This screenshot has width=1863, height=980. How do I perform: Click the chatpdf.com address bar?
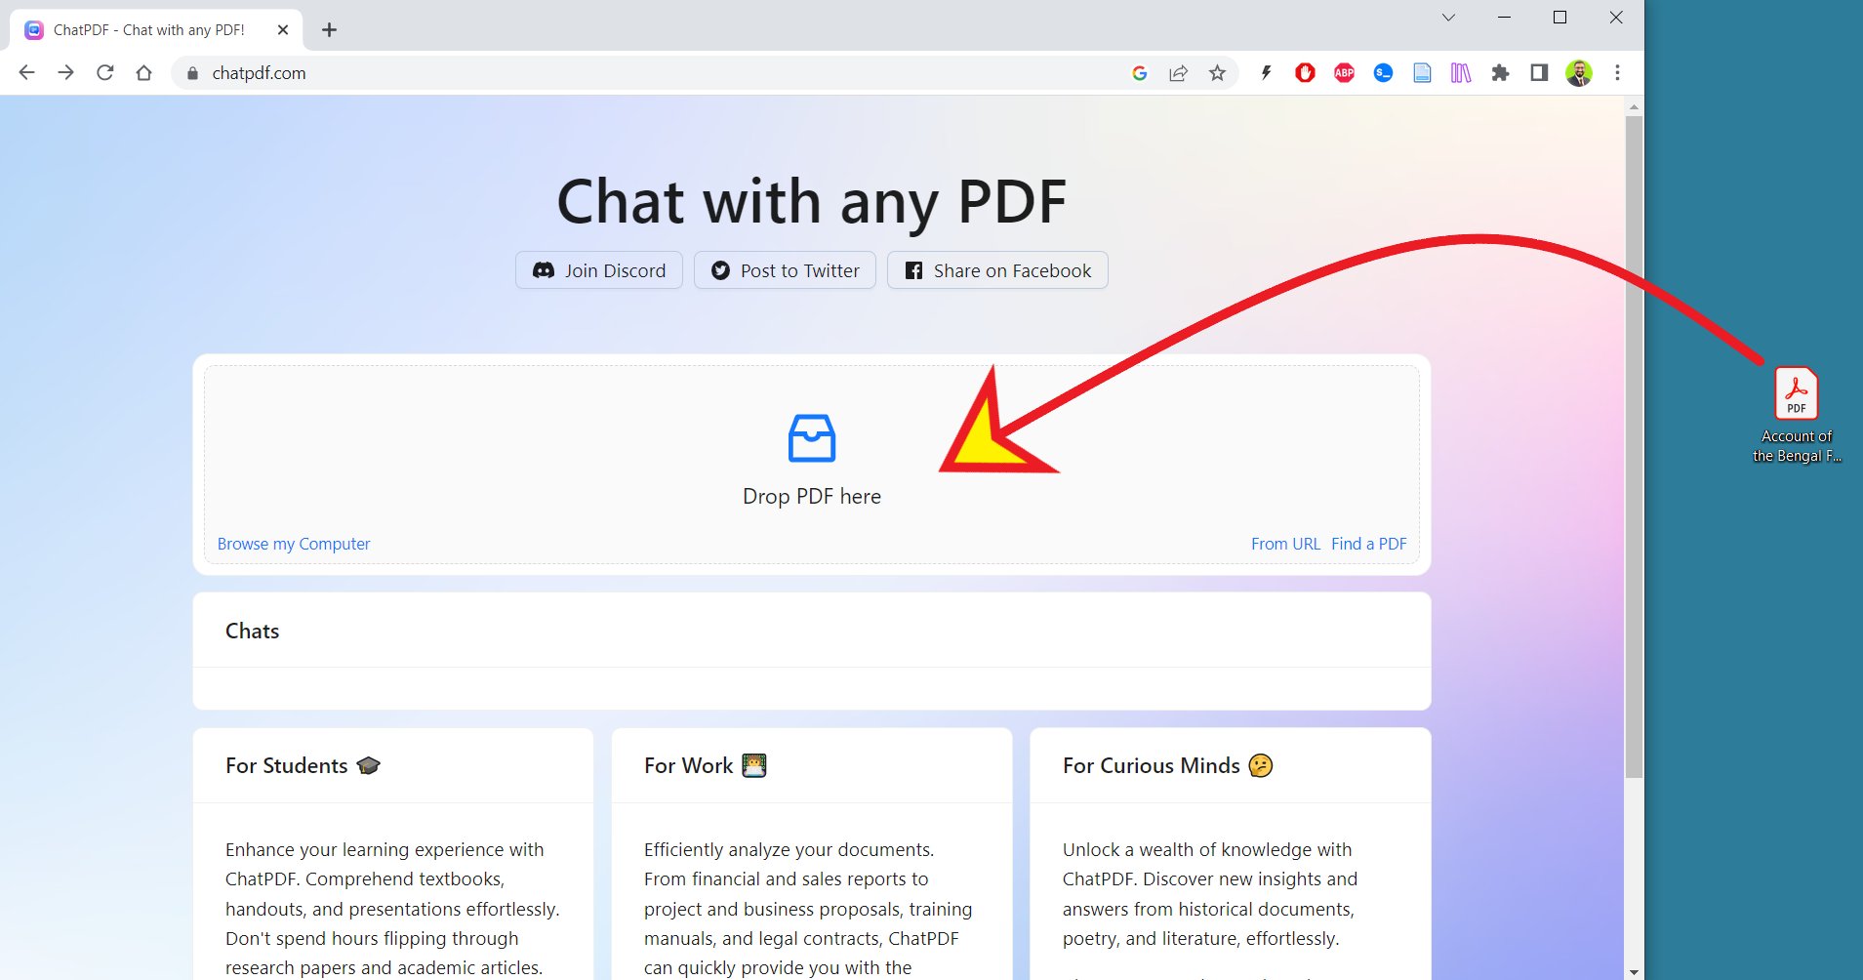[x=644, y=73]
